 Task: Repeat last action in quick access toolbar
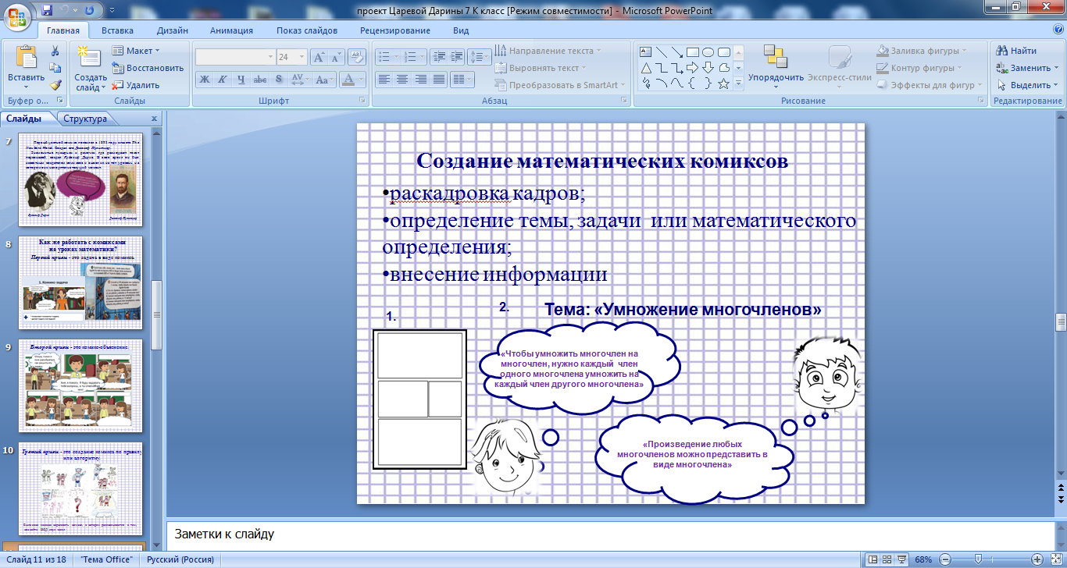(89, 11)
